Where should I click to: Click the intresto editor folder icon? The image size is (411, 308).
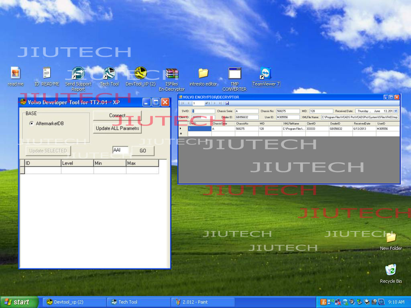[203, 74]
